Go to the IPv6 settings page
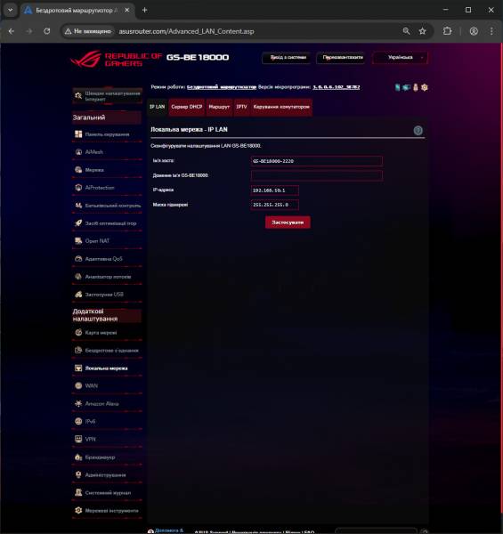This screenshot has width=503, height=534. tap(107, 421)
